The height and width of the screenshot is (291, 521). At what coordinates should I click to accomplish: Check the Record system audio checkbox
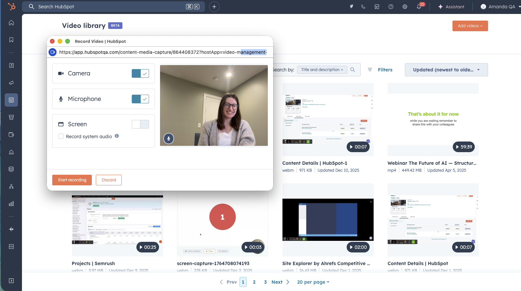pyautogui.click(x=61, y=136)
